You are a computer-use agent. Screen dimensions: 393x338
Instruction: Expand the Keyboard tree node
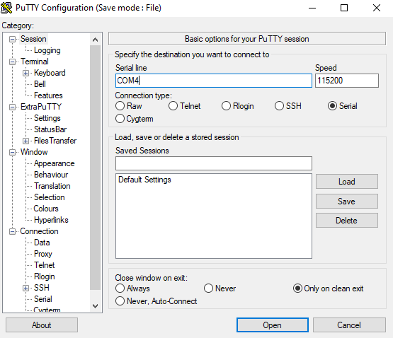pyautogui.click(x=25, y=73)
